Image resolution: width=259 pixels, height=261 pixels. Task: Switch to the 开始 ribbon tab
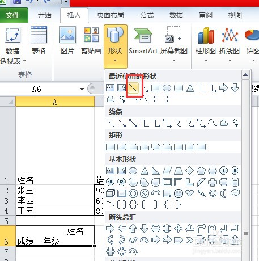click(45, 15)
